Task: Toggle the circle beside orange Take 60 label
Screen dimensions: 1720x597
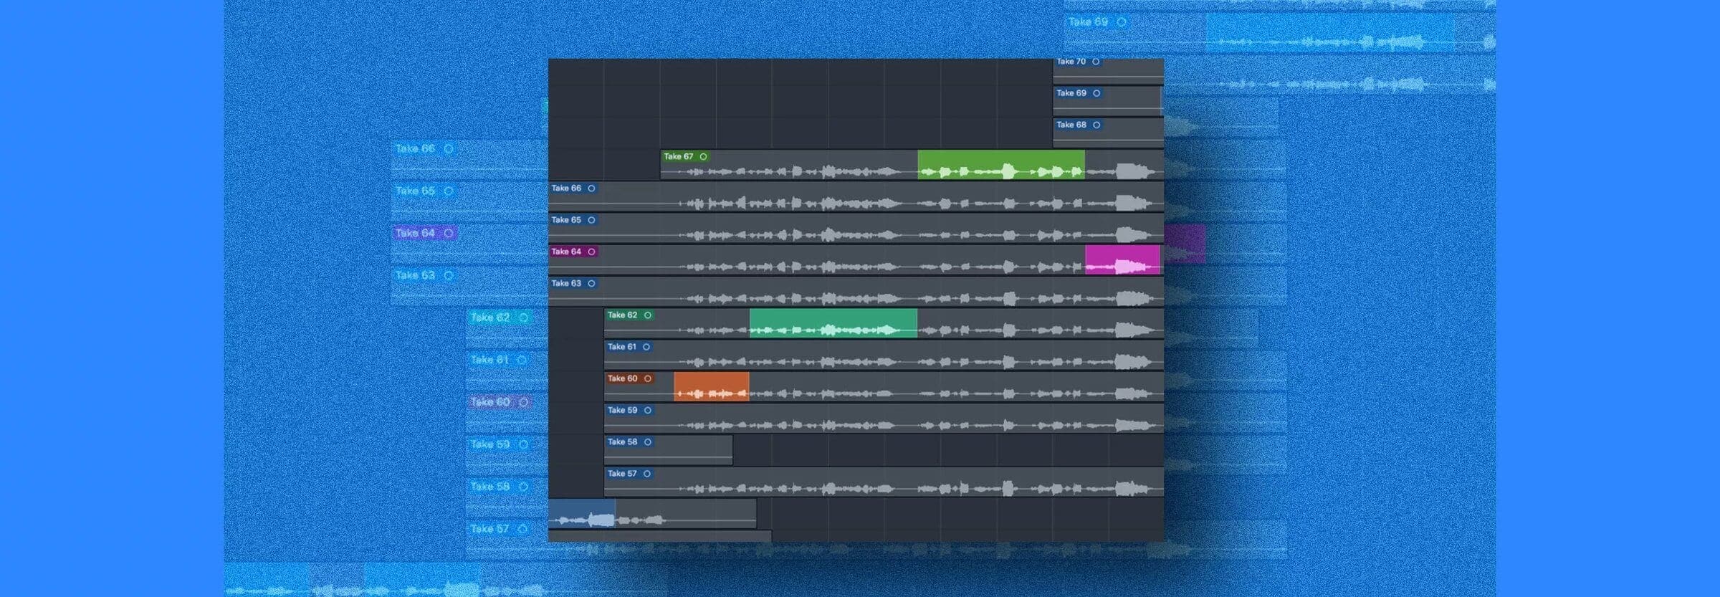Action: pos(647,378)
